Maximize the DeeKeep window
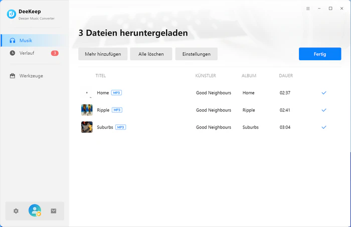 coord(330,9)
